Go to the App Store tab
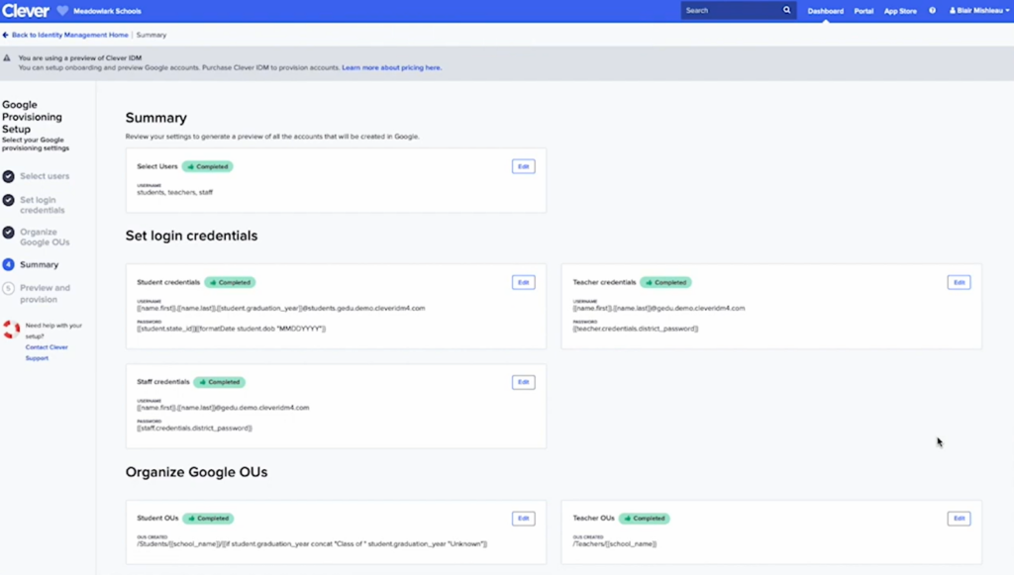 900,11
